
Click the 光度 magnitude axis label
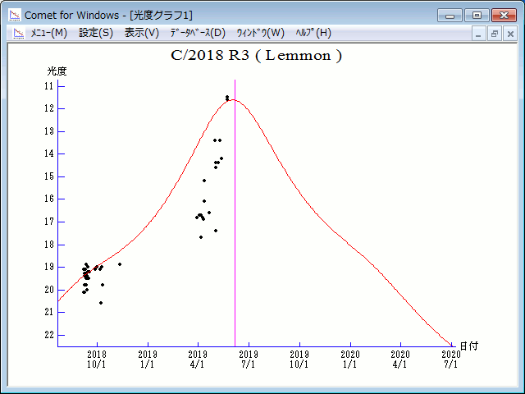[57, 71]
